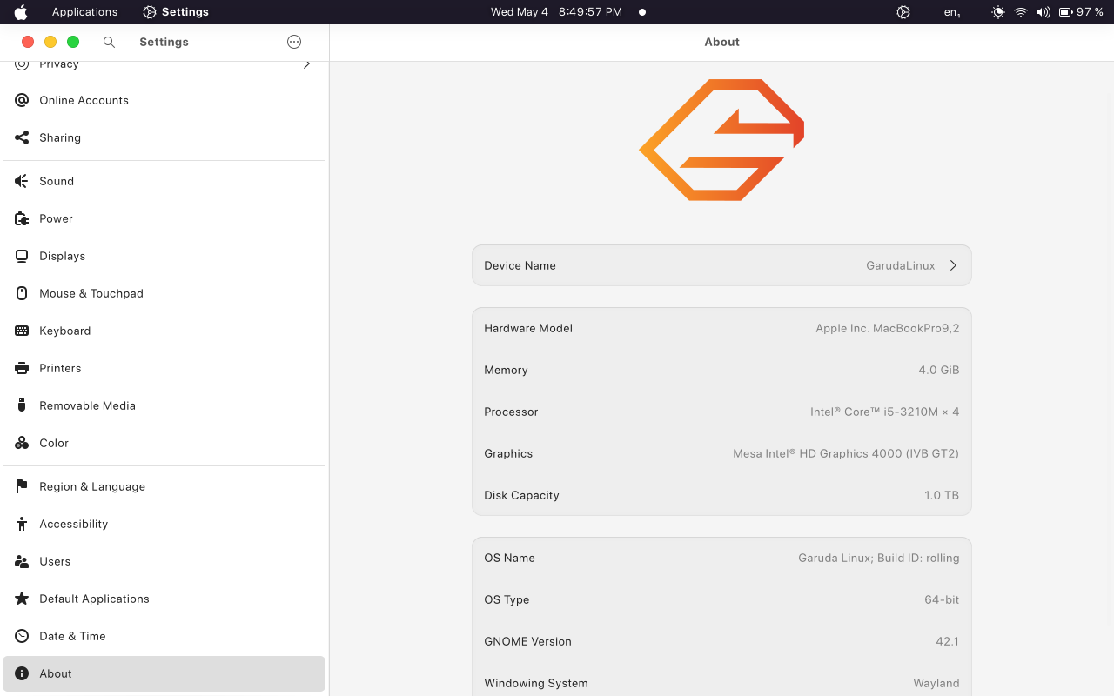Click the GNOME Version 42.1 value

tap(948, 641)
